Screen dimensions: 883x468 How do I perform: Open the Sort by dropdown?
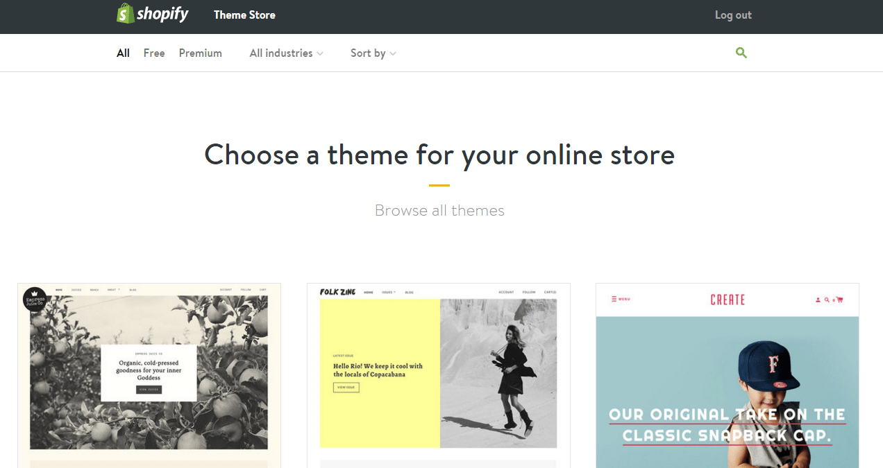(x=373, y=53)
